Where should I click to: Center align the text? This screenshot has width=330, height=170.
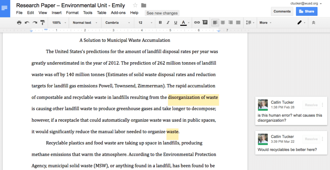(x=223, y=23)
